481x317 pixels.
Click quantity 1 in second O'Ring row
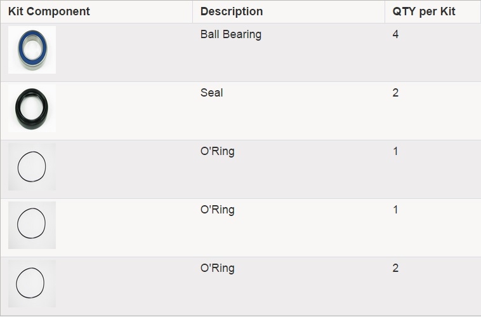pyautogui.click(x=395, y=210)
